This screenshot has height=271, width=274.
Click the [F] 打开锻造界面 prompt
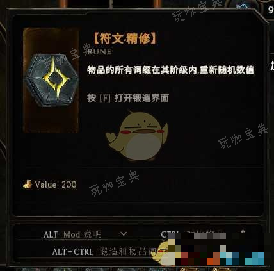(x=128, y=98)
